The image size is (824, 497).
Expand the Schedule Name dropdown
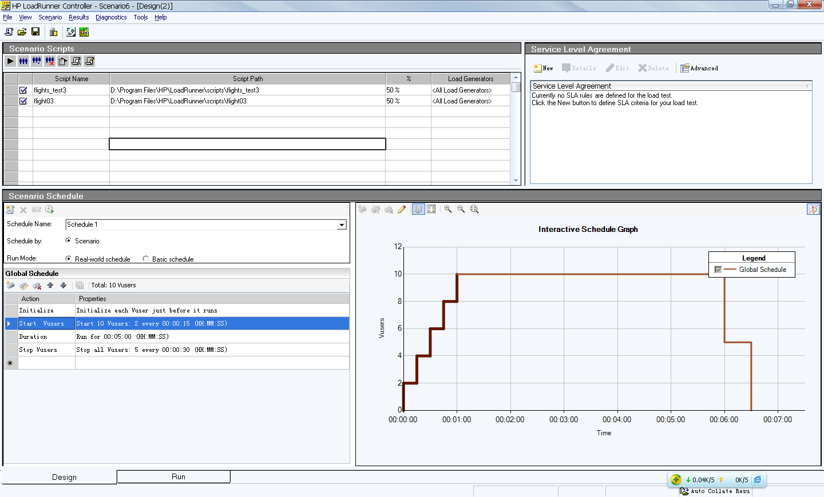[342, 225]
